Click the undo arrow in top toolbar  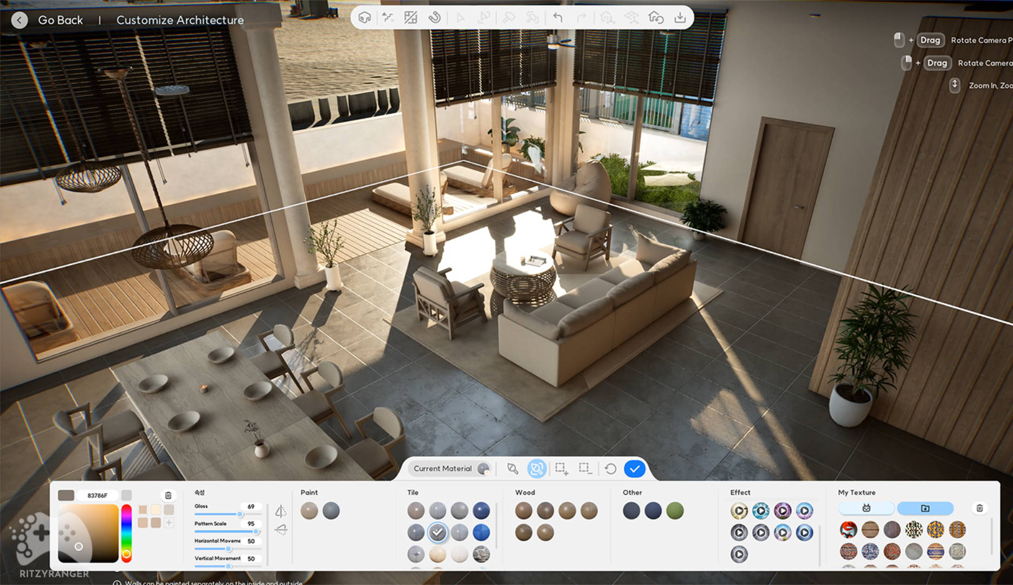(x=557, y=18)
